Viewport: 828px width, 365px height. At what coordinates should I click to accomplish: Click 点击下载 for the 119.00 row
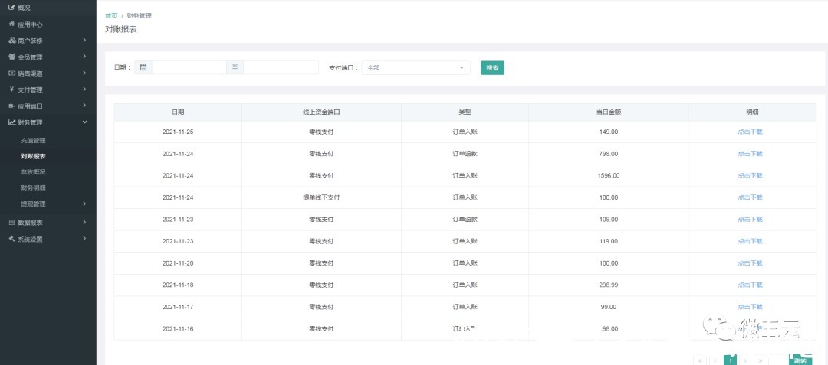coord(750,241)
